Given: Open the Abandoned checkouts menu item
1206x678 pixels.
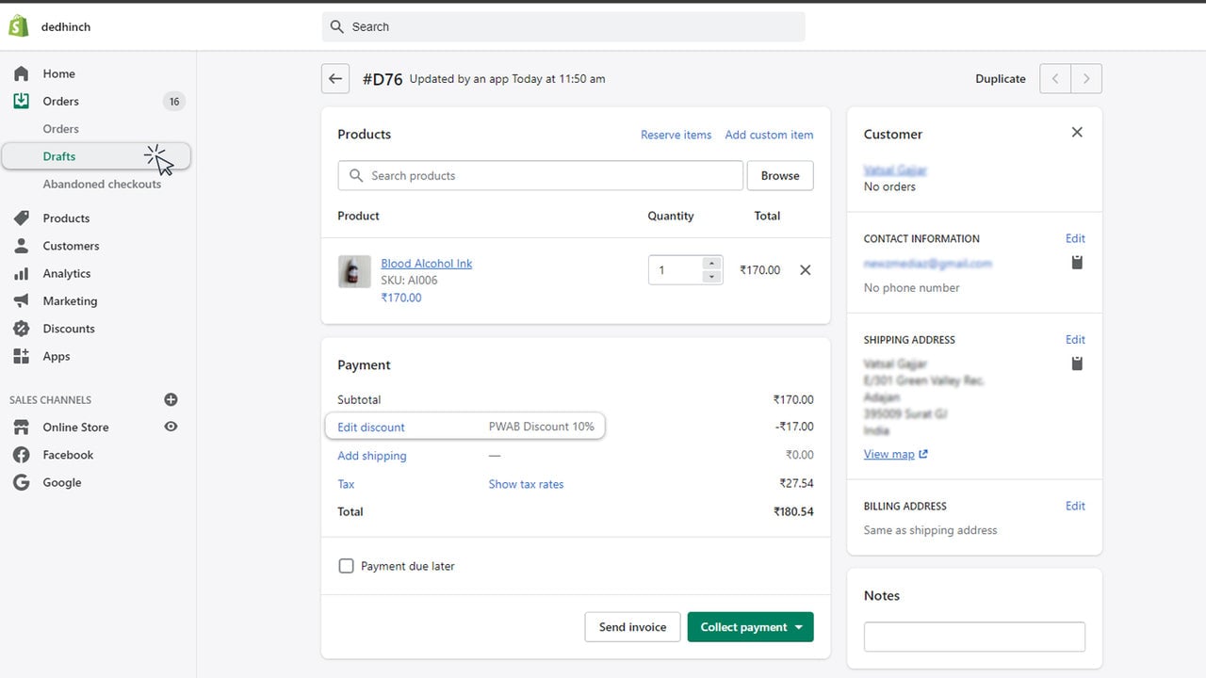Looking at the screenshot, I should 102,185.
